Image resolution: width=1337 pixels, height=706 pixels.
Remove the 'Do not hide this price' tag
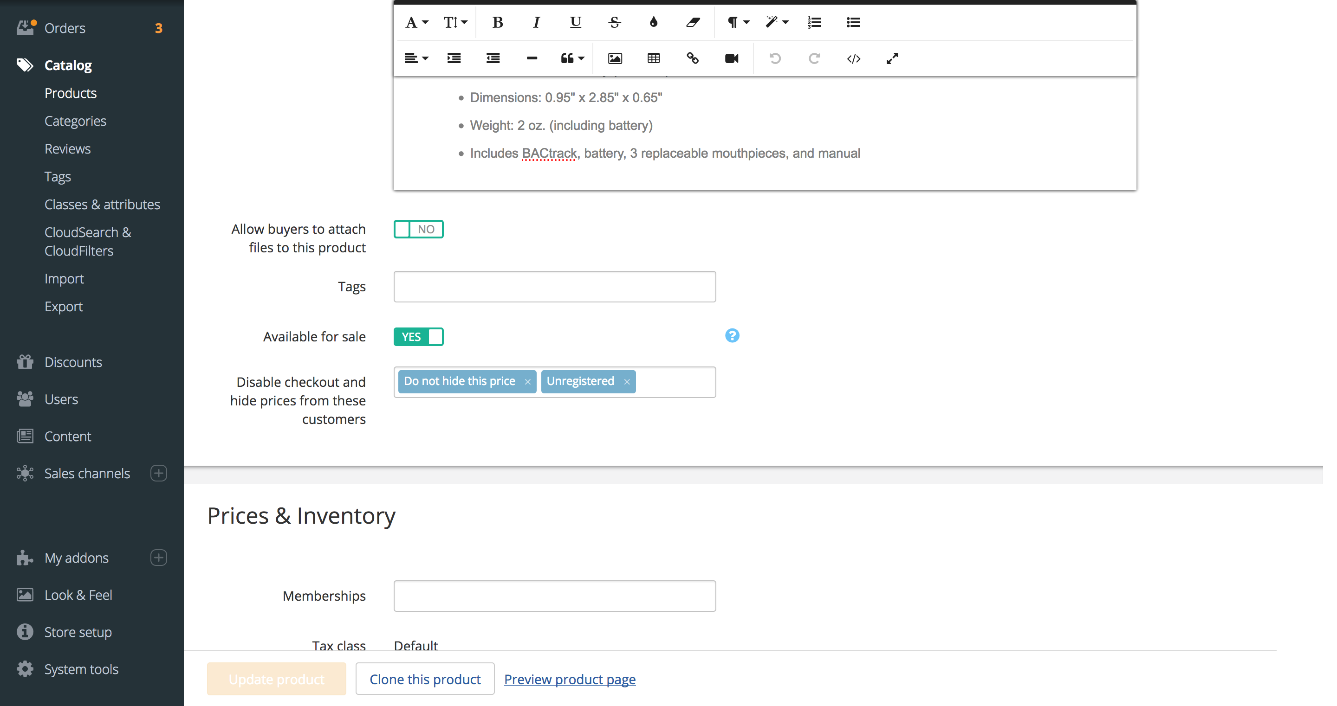[527, 382]
